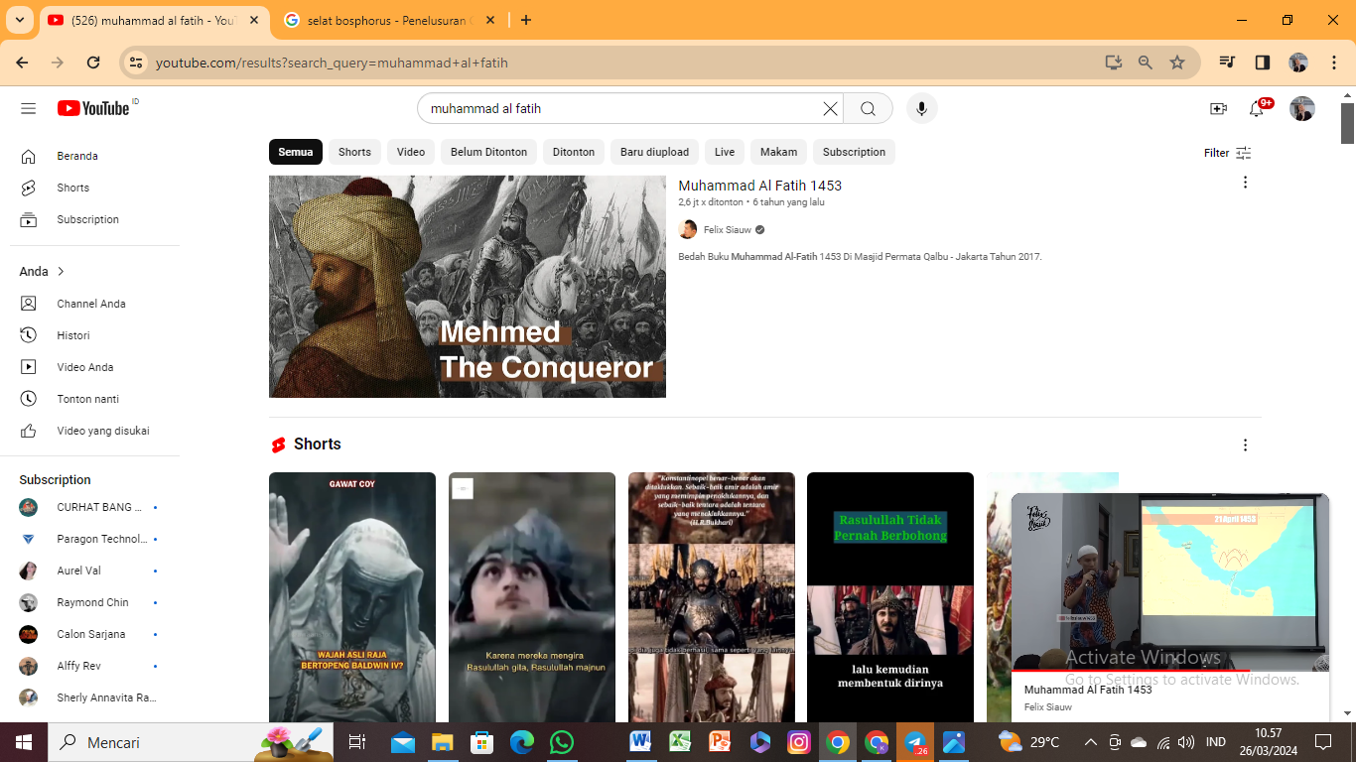
Task: Select the Baru diupload filter chip
Action: [654, 152]
